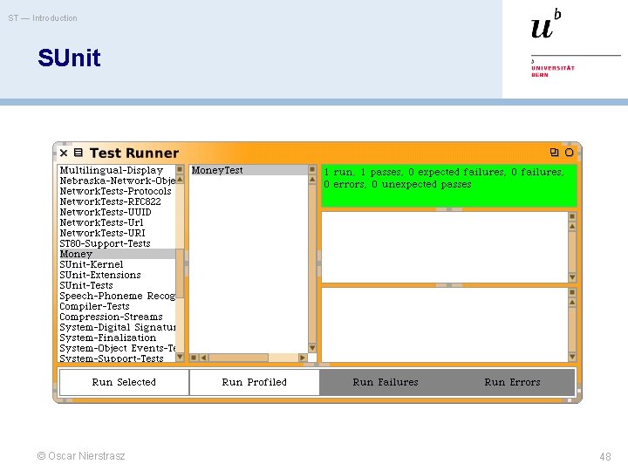
Task: Select the System-Digital Signatur category
Action: tap(117, 327)
